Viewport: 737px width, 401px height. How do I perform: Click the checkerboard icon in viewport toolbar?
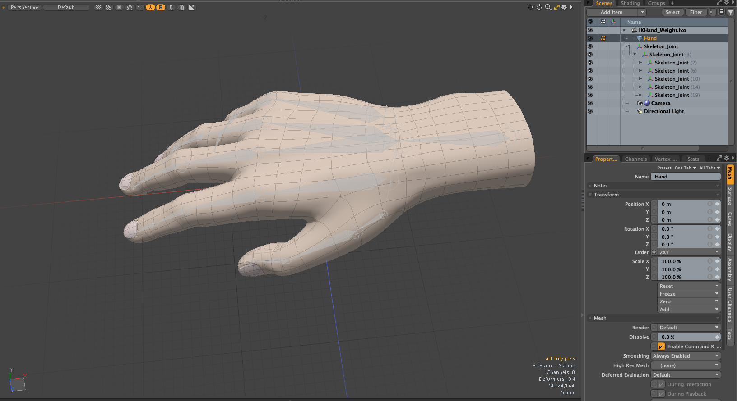(98, 7)
